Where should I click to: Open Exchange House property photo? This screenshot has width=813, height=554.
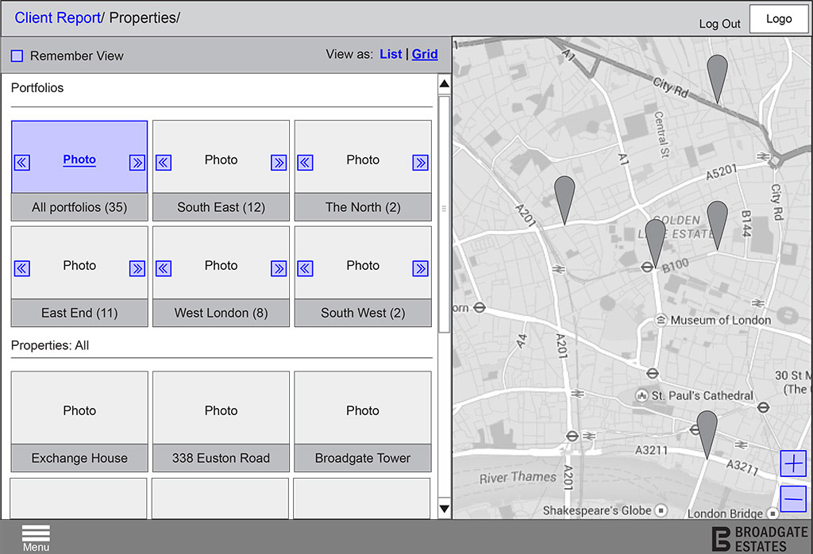79,408
